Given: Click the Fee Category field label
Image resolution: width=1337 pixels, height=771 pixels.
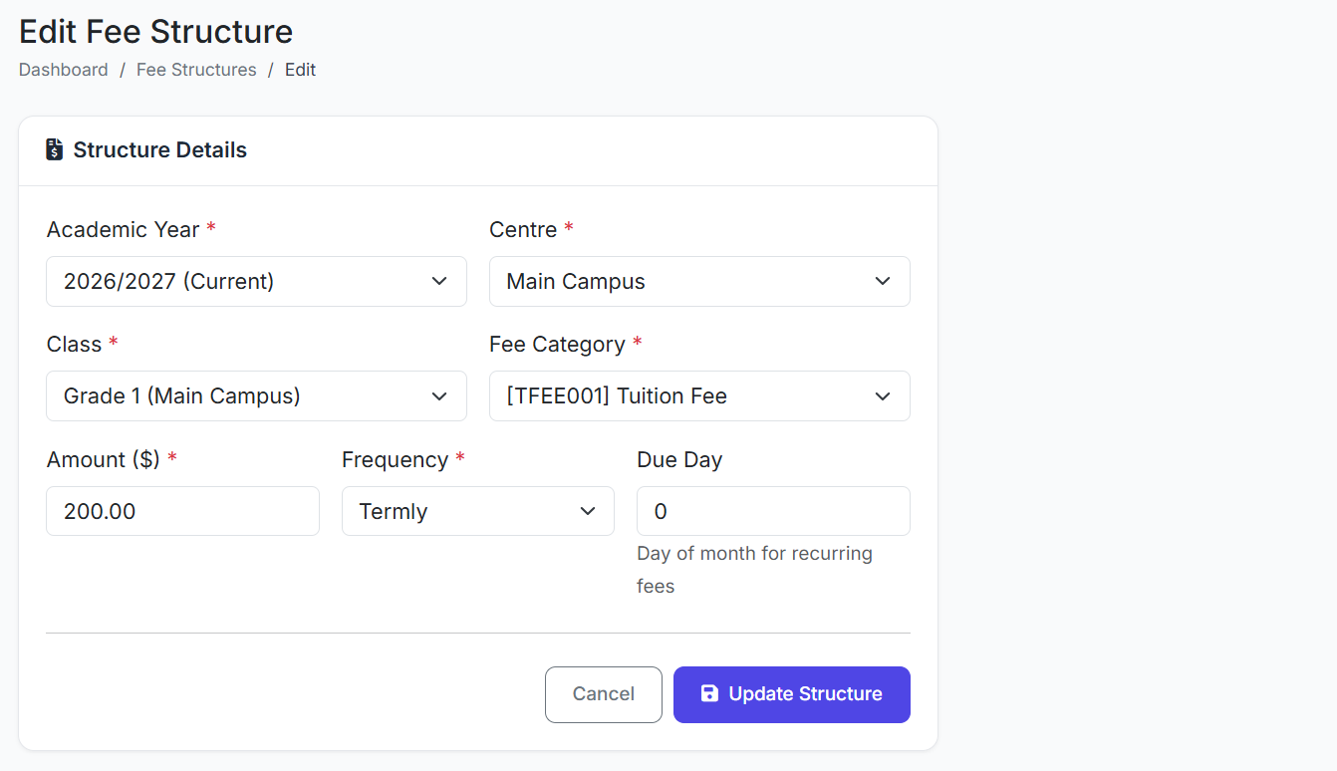Looking at the screenshot, I should (557, 345).
